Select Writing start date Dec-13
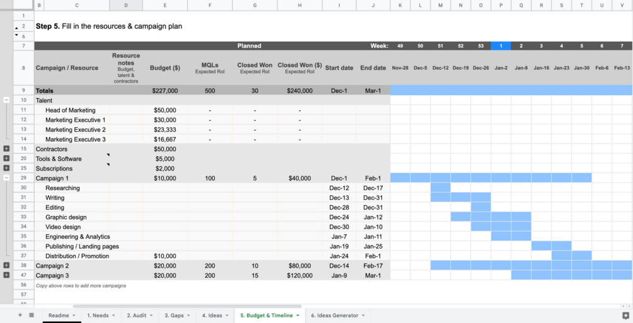Screen dimensions: 633x323 pos(339,198)
